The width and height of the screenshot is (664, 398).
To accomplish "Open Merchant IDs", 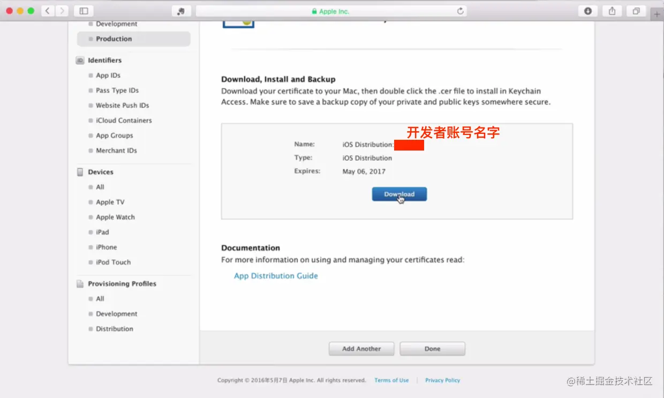I will pyautogui.click(x=116, y=151).
